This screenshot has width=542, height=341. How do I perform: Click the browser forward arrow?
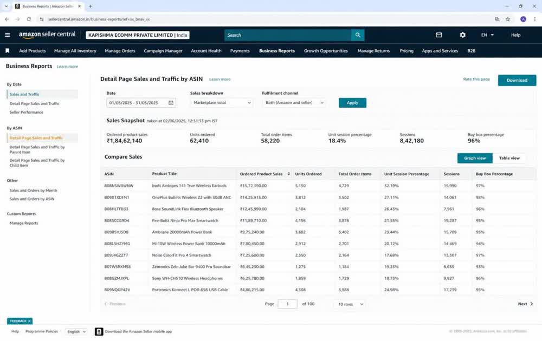click(18, 19)
